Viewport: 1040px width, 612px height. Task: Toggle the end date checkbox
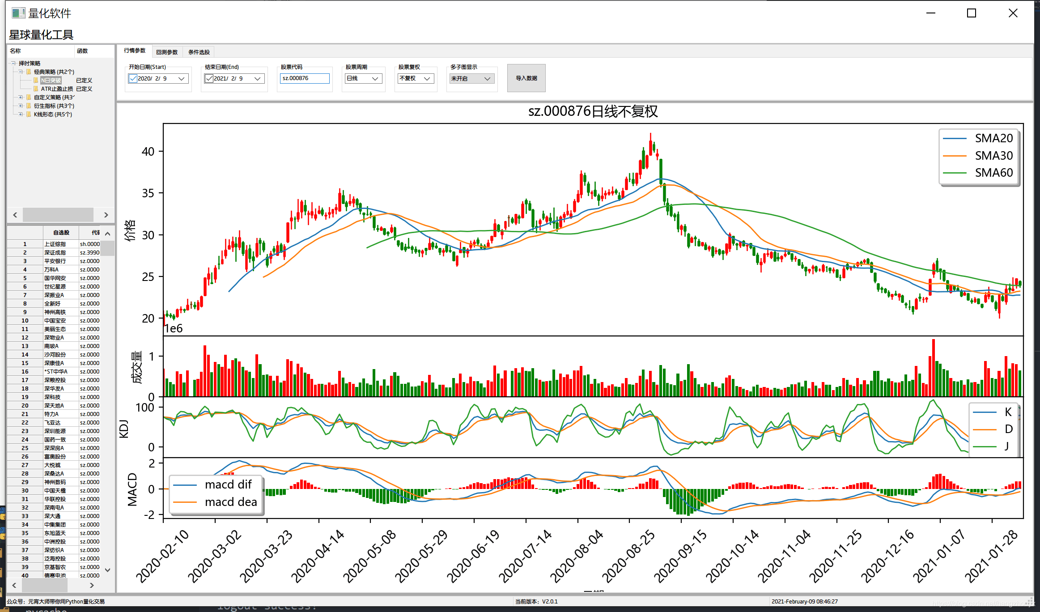coord(209,79)
